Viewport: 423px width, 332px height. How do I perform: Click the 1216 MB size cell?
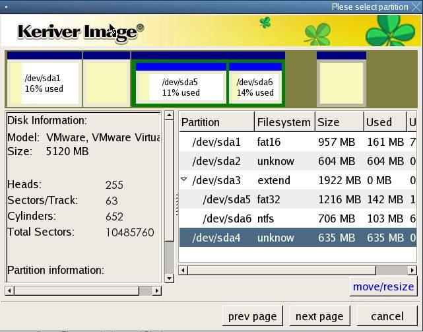pos(339,199)
